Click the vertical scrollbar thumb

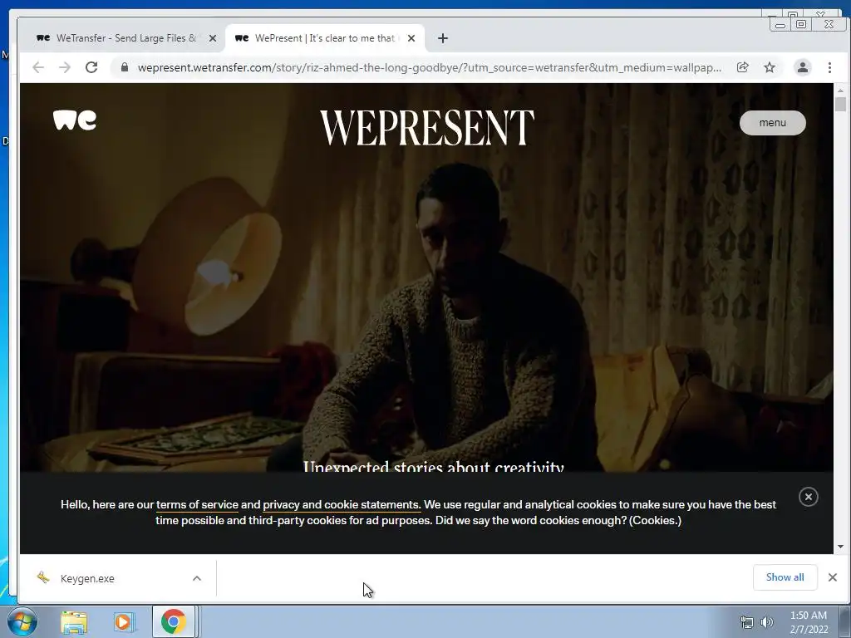point(841,104)
